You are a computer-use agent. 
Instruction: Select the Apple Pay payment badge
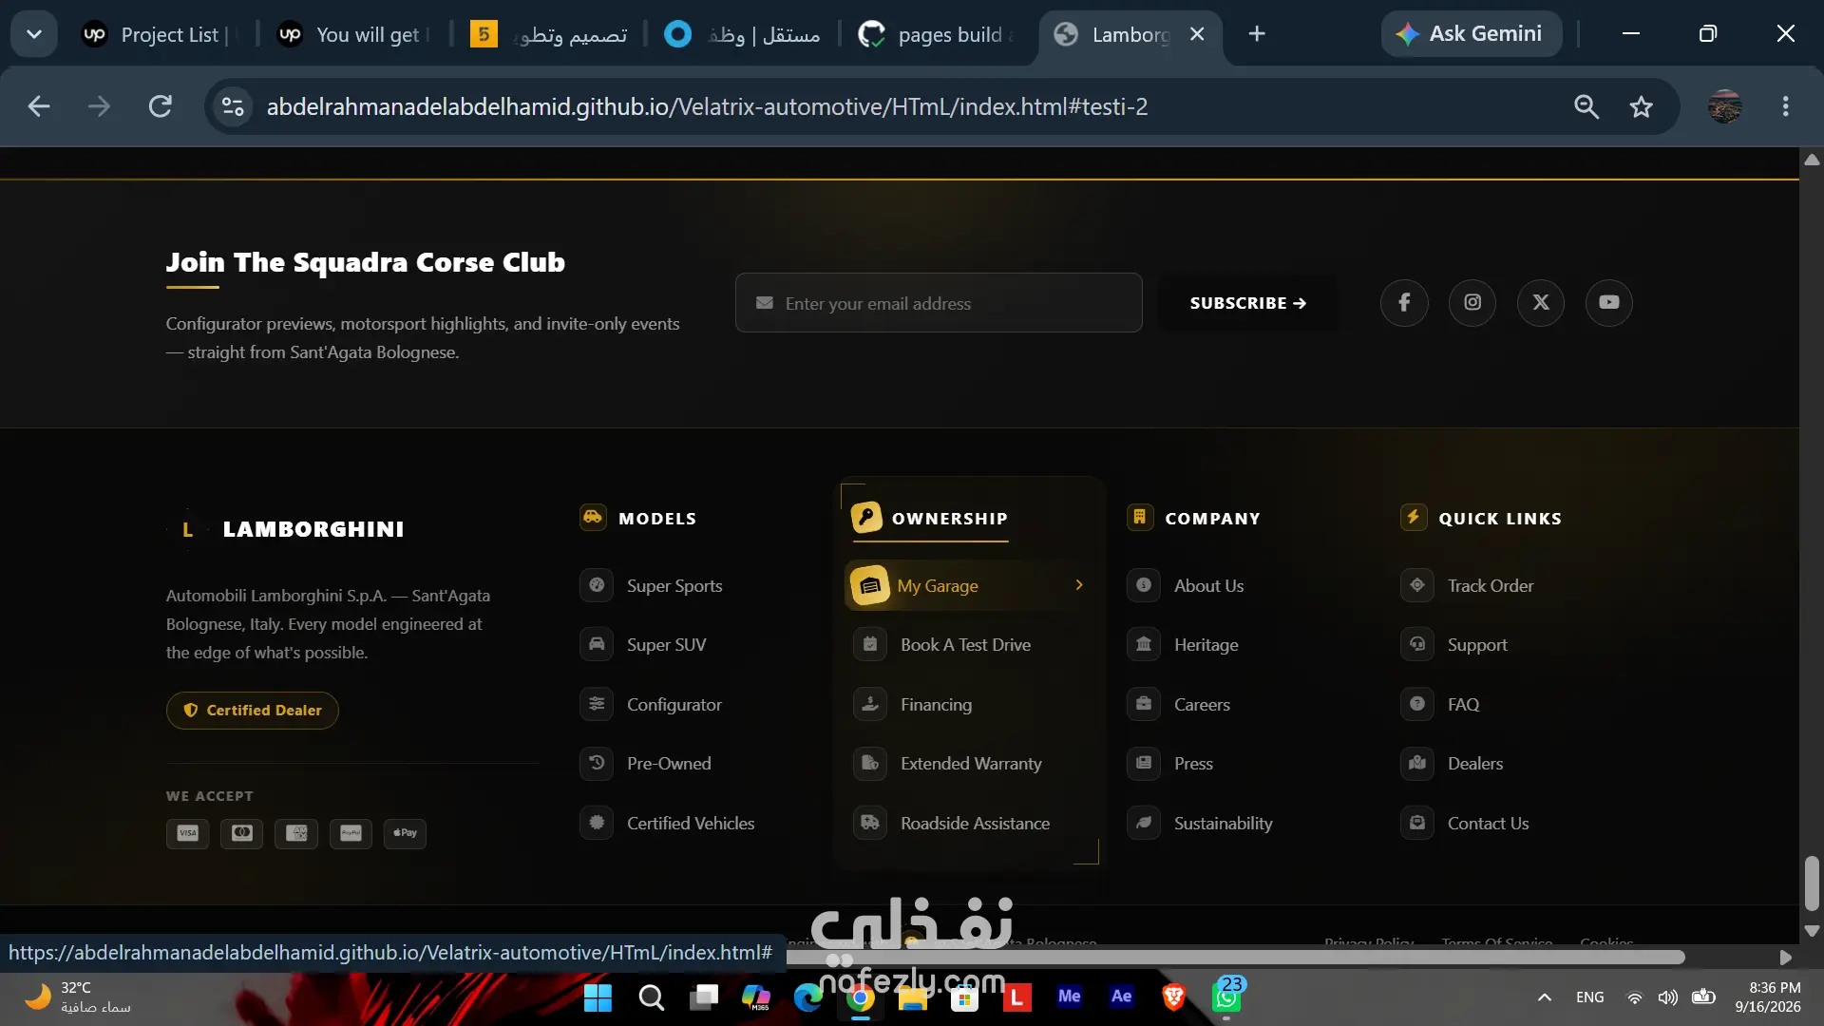(x=405, y=833)
